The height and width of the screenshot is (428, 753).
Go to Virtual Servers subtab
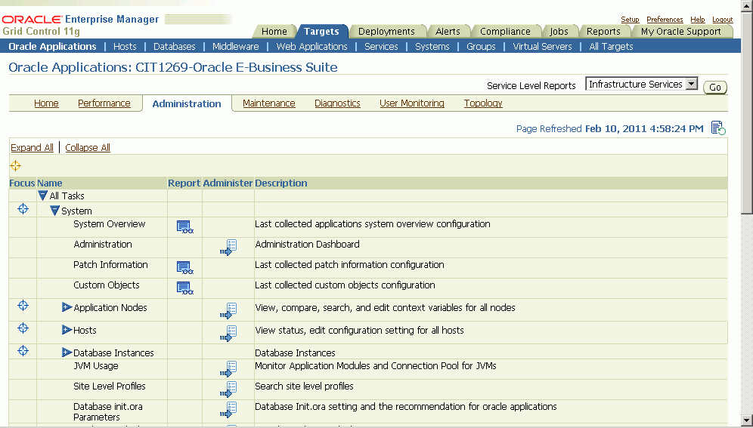pyautogui.click(x=542, y=47)
